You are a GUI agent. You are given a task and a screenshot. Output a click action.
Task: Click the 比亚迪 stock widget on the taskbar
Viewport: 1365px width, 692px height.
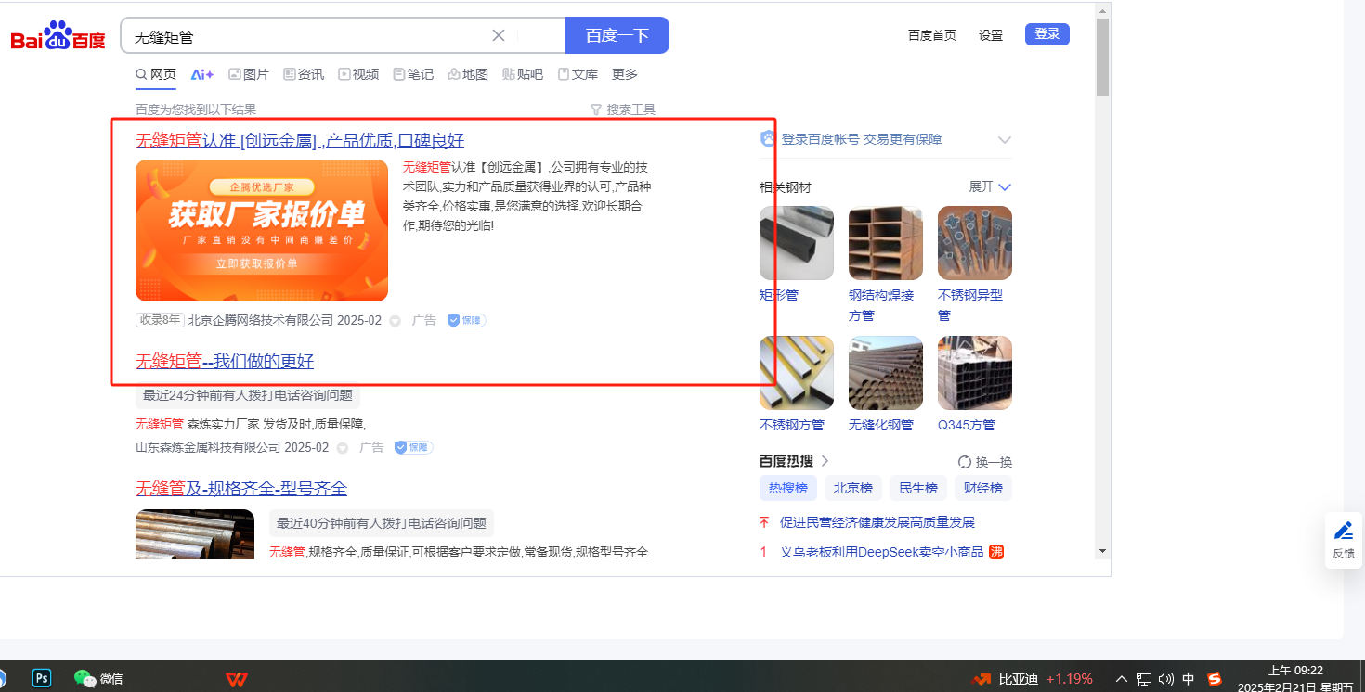pyautogui.click(x=1032, y=678)
